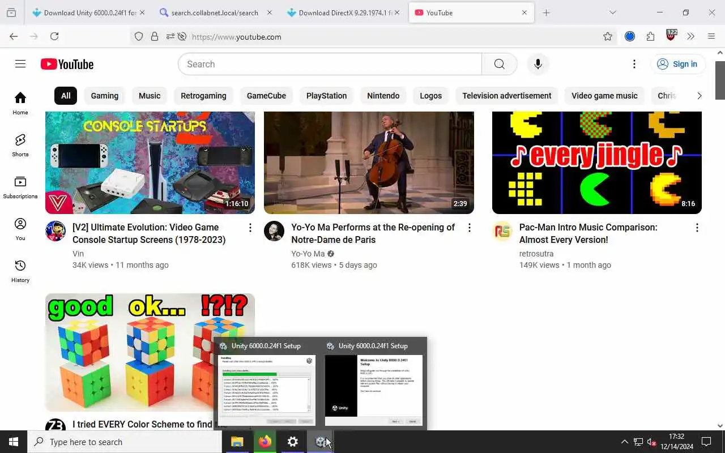Viewport: 725px width, 453px height.
Task: Open History in sidebar
Action: 20,271
